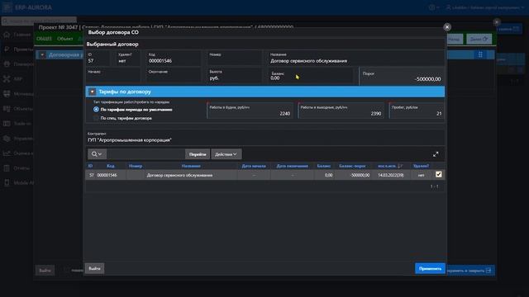This screenshot has height=297, width=529.
Task: Close the 'Выбор договора СО' dialog
Action: coord(447,27)
